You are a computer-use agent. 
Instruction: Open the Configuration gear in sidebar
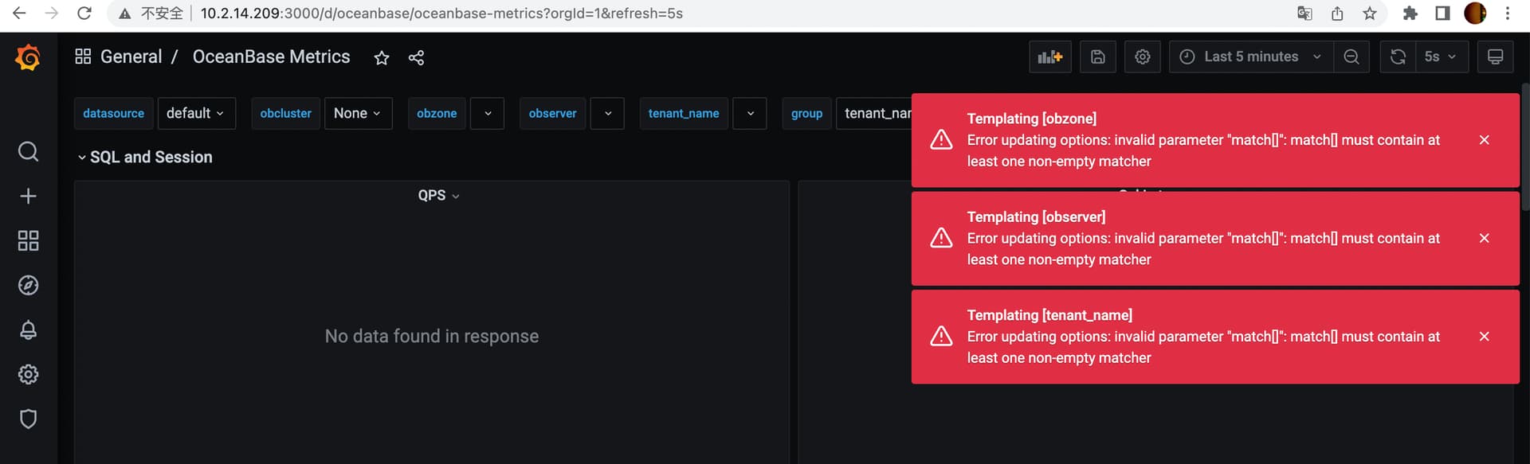[x=28, y=374]
